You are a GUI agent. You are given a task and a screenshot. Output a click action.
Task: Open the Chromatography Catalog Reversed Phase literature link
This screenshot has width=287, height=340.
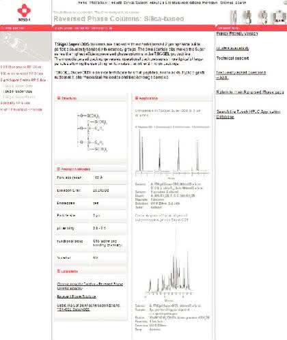click(90, 286)
